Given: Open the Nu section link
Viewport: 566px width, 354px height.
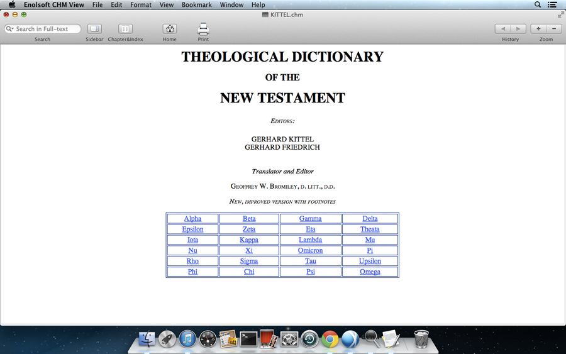Looking at the screenshot, I should point(193,250).
